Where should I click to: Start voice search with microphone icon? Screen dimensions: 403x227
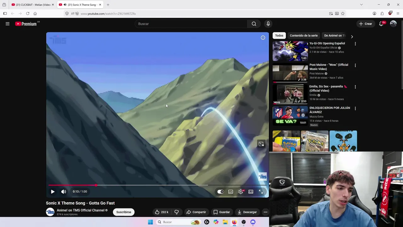point(268,24)
